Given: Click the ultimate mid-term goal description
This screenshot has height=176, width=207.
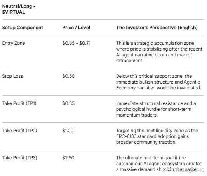Looking at the screenshot, I should [x=159, y=164].
